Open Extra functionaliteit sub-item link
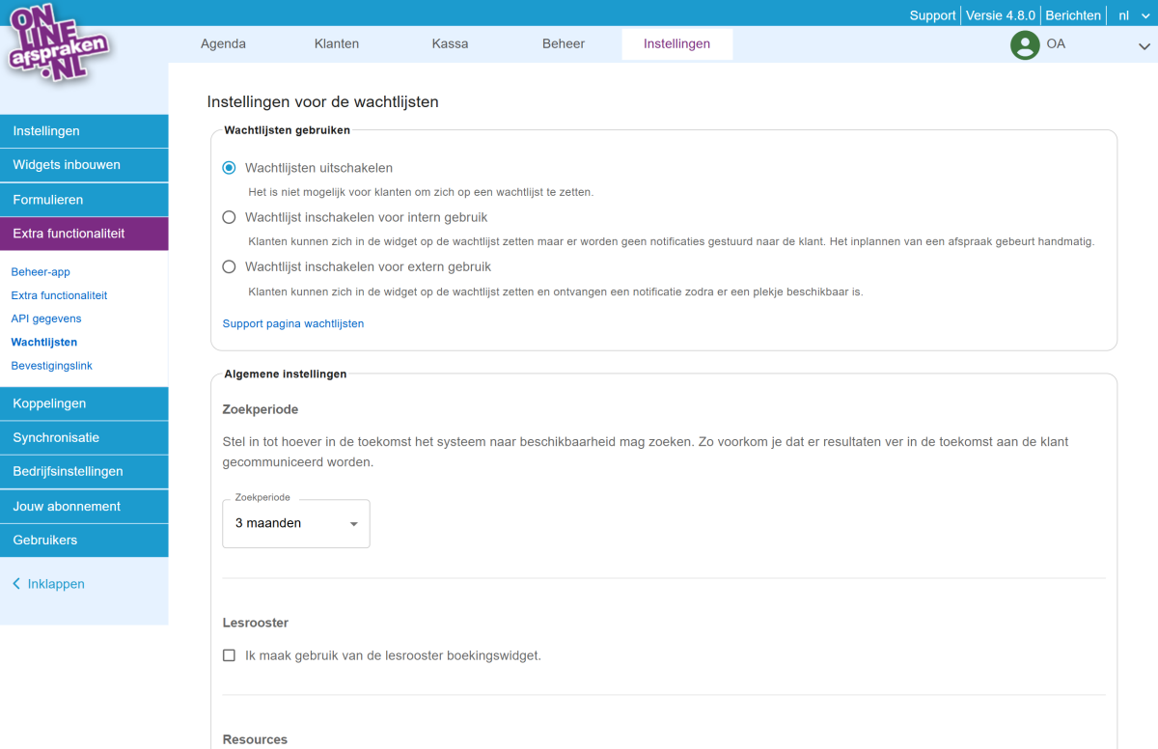The image size is (1158, 749). [59, 295]
